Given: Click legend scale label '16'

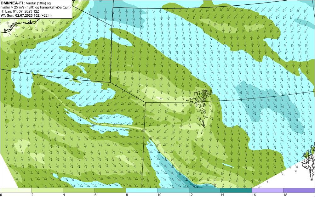Looking at the screenshot, I should [x=254, y=195].
